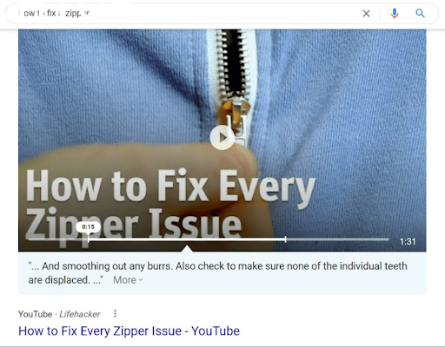Start voice search with microphone icon

394,13
